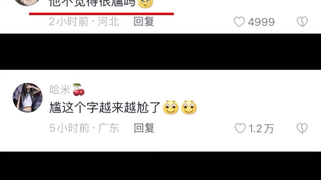This screenshot has width=321, height=180.
Task: Tap the 4999 like count
Action: 261,22
